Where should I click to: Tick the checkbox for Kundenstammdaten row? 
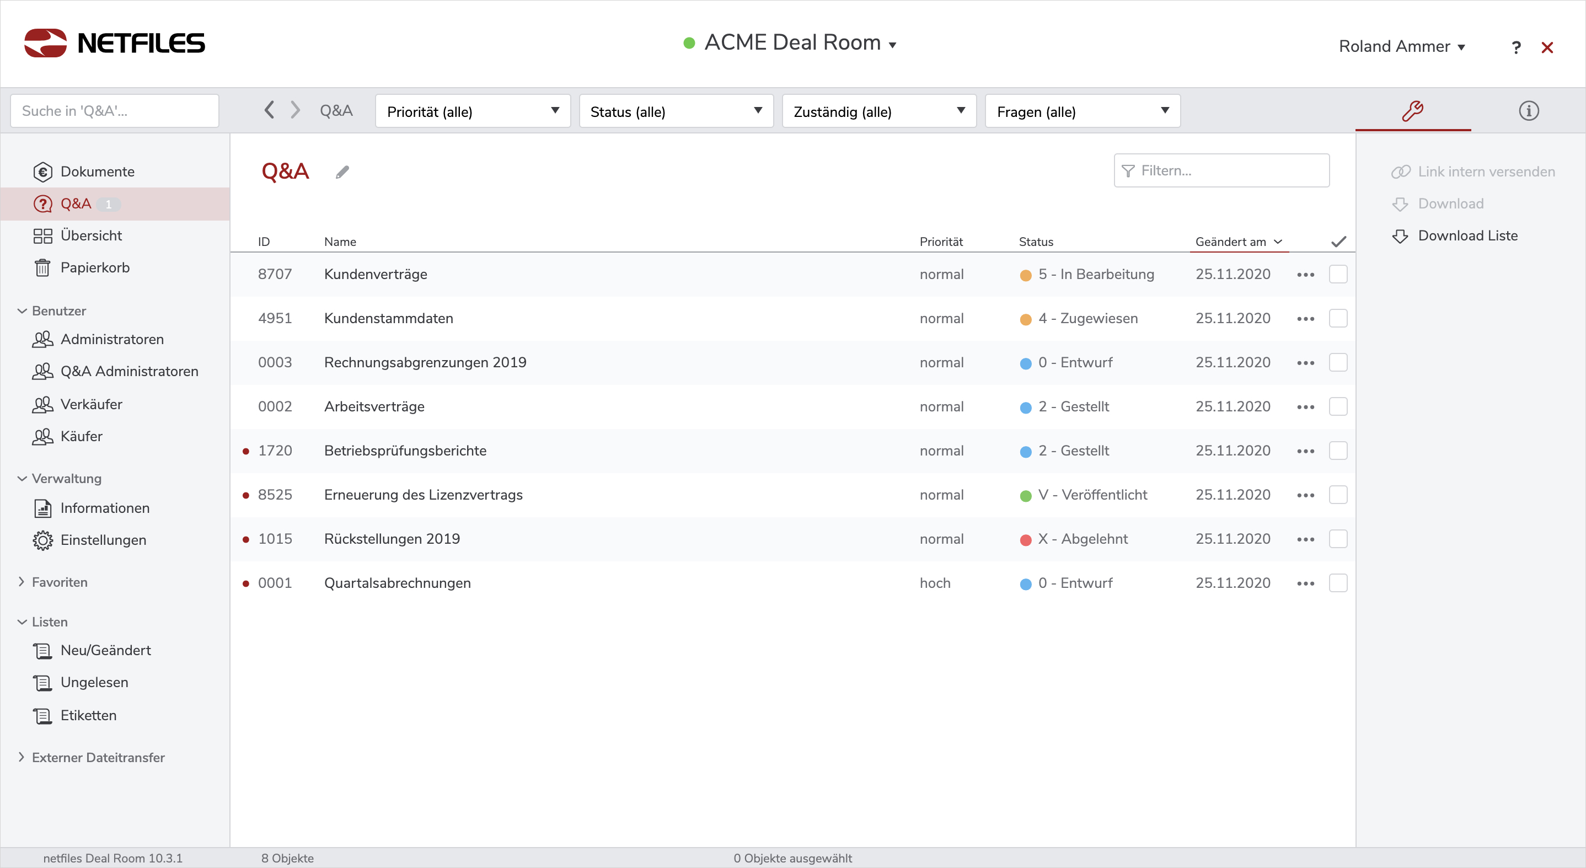click(1338, 318)
